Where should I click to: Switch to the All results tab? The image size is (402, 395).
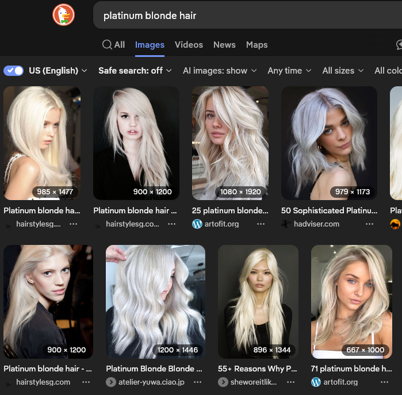113,45
